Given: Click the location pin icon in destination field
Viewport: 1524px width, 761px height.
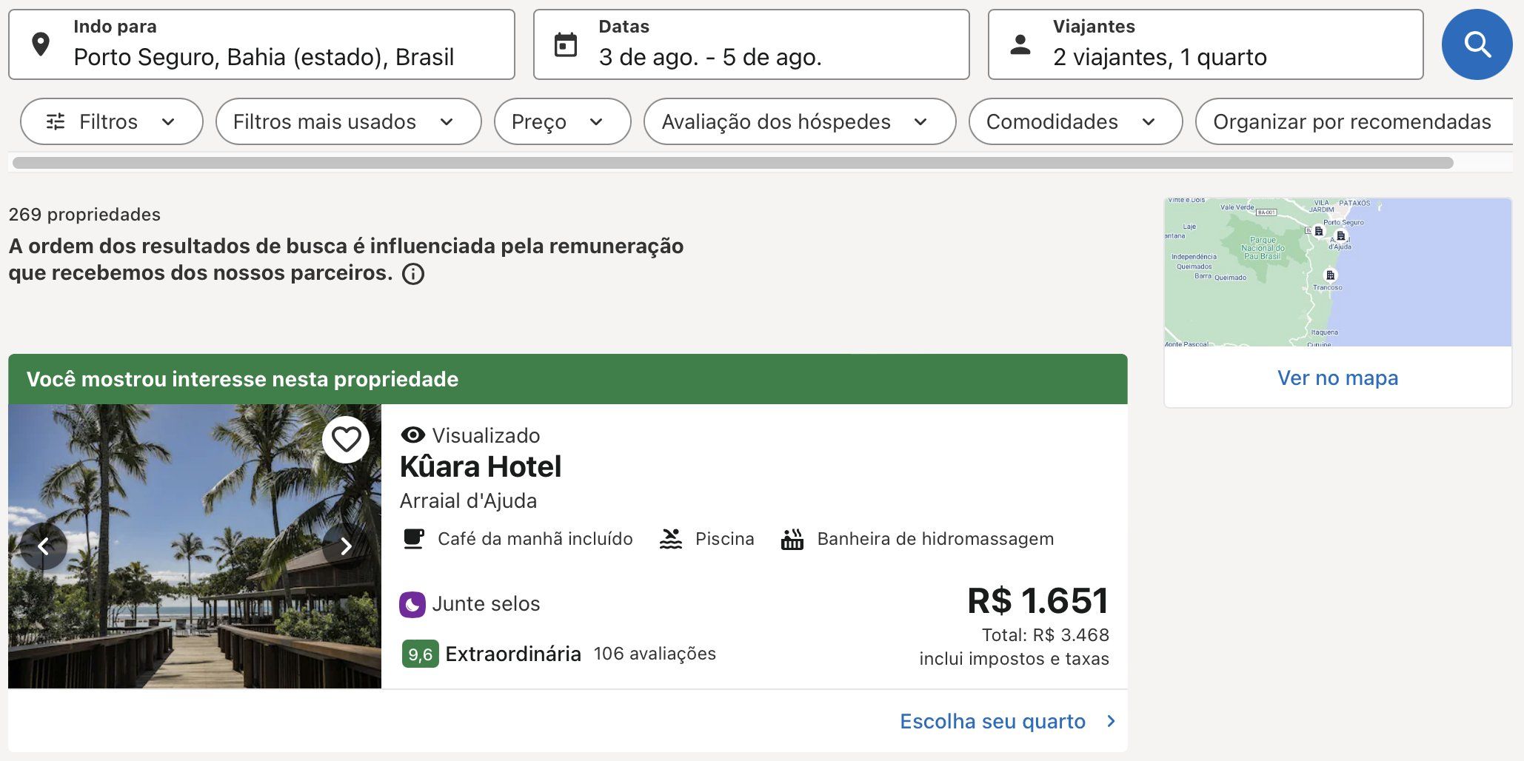Looking at the screenshot, I should pos(41,44).
